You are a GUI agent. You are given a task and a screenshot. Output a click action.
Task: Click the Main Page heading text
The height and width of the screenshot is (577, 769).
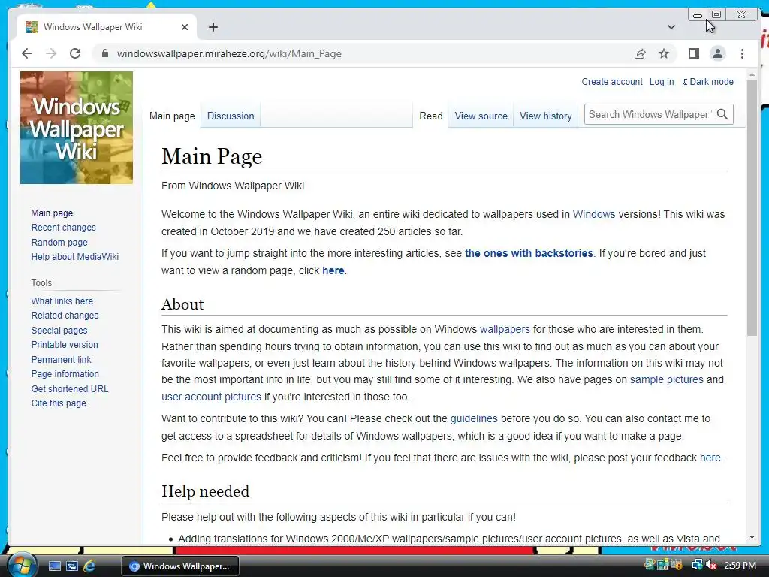[x=211, y=156]
